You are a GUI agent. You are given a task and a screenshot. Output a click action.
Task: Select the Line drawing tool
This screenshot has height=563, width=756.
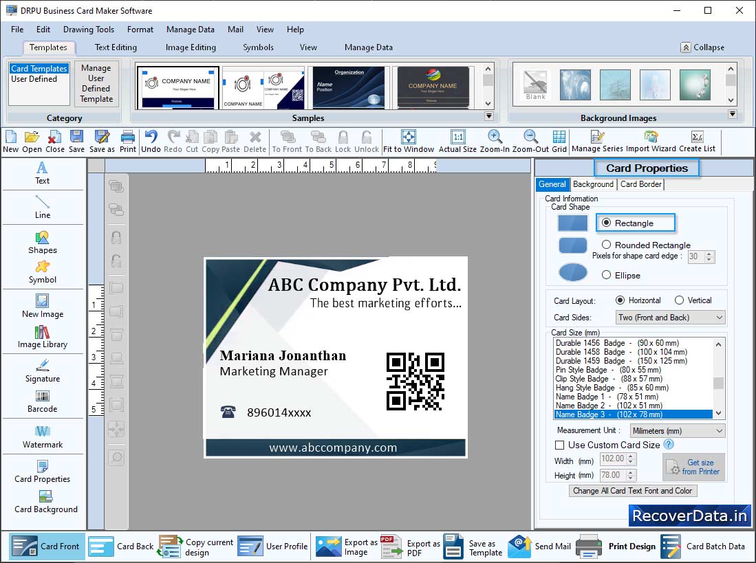(43, 207)
